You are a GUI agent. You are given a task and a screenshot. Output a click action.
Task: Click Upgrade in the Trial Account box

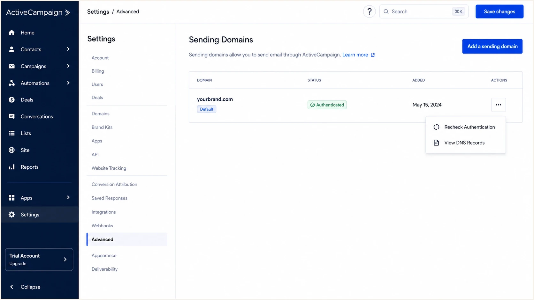point(18,264)
